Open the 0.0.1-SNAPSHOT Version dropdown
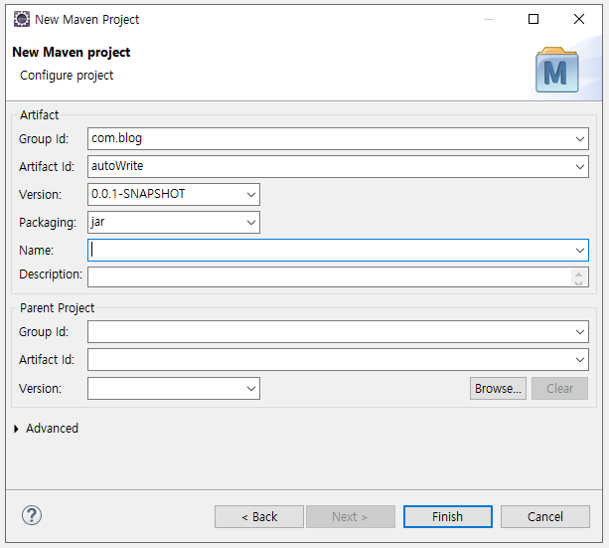The image size is (609, 548). [x=251, y=195]
